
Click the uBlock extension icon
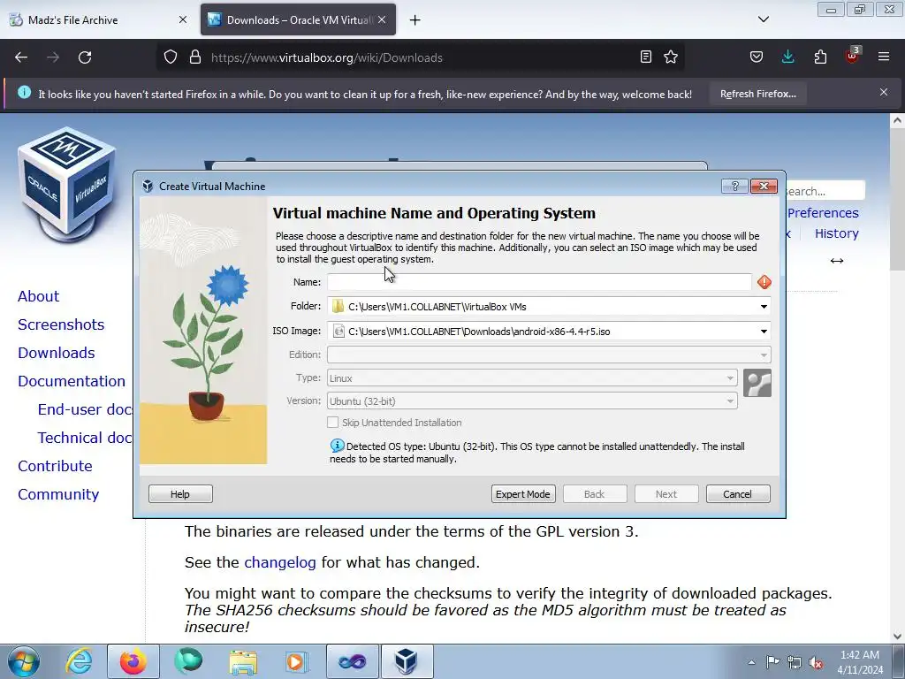coord(852,56)
